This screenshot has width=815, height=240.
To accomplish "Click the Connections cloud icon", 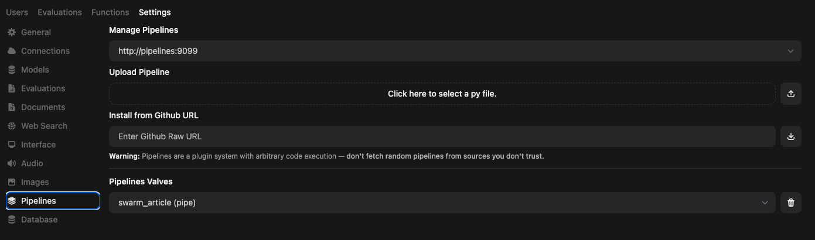I will (12, 51).
